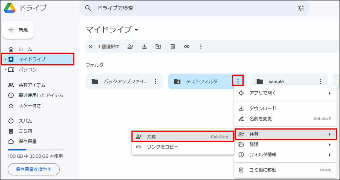This screenshot has width=340, height=180.
Task: Click リンクをコピー in the submenu
Action: [183, 147]
